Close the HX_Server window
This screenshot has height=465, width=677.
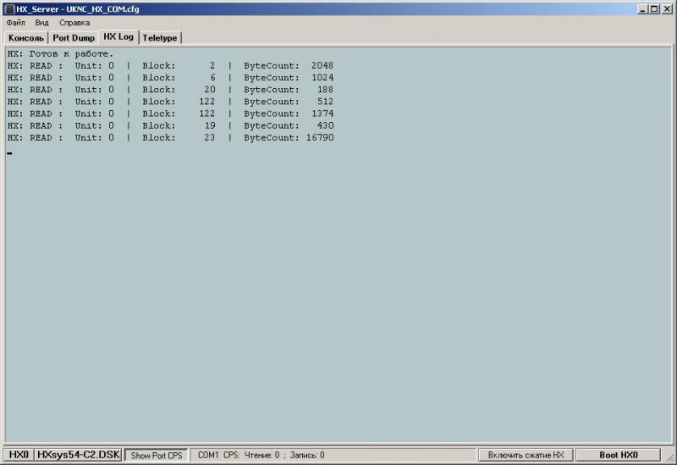(667, 8)
